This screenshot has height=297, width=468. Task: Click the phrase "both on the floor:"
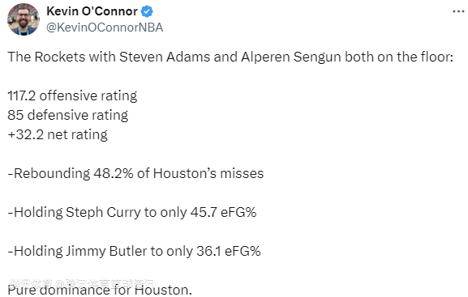coord(399,57)
